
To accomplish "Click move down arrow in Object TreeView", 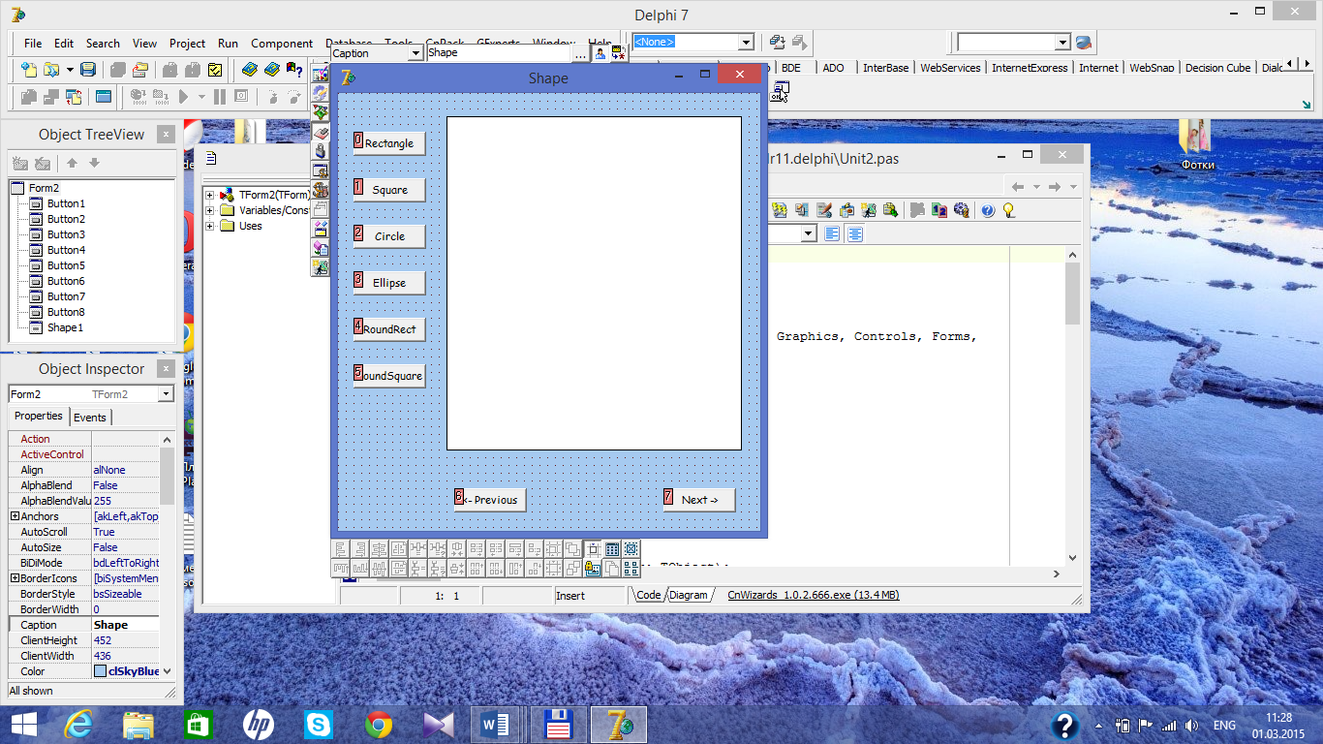I will coord(94,164).
